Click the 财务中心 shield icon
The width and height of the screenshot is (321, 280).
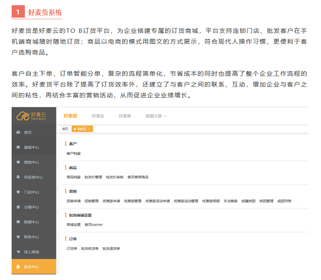point(18,237)
